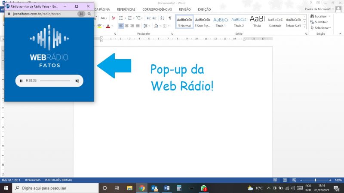Screen dimensions: 344x193
Task: Apply the Normal style
Action: [184, 22]
